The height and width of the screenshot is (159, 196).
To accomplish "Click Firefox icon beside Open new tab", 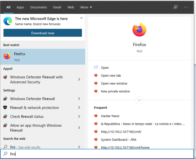I will point(96,75).
